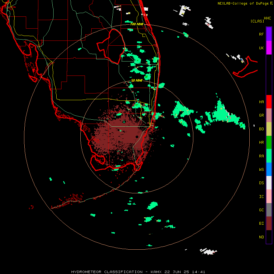Click the '50 NMI' range ring label
274x274 pixels.
137,80
